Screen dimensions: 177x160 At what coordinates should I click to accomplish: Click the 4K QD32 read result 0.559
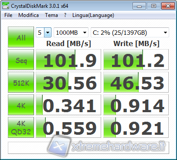click(x=68, y=127)
